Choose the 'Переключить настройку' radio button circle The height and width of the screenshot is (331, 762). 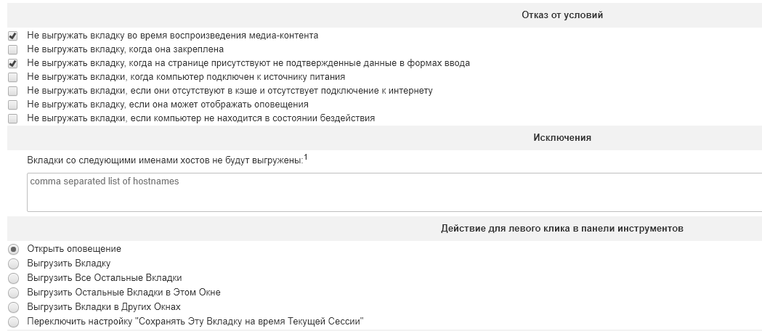click(x=13, y=322)
